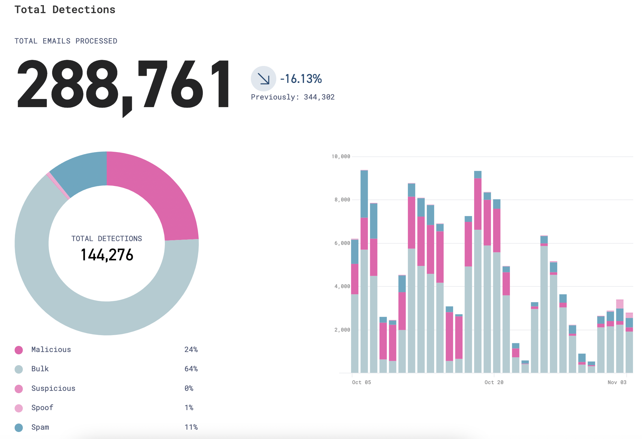Screen dimensions: 642x439
Task: Click the 11% Spam percentage
Action: pos(191,427)
